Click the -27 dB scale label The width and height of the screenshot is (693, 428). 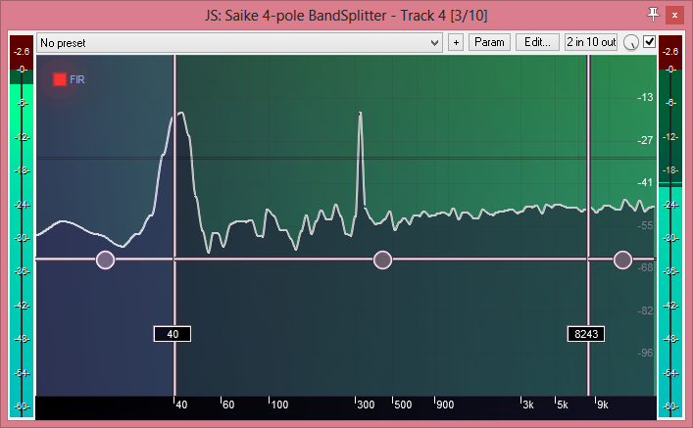click(645, 140)
